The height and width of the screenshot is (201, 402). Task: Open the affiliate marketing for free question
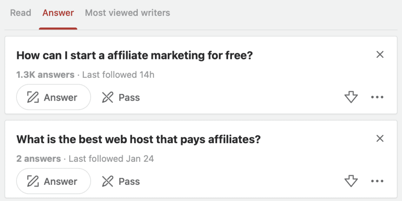point(134,55)
